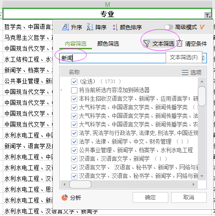
Task: Sort descending with 降序 icon
Action: (90, 27)
